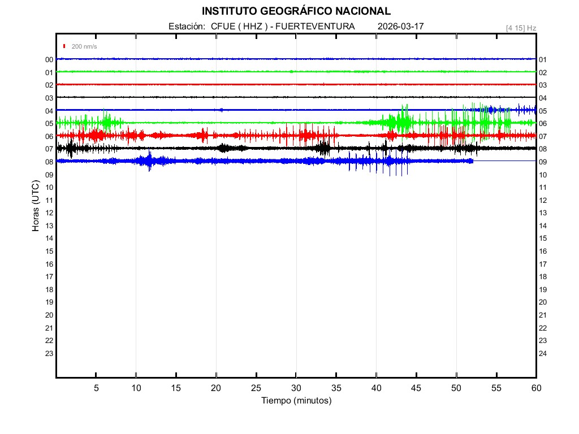Click the "Tiempo (minutos)" axis label
This screenshot has height=434, width=579.
296,401
